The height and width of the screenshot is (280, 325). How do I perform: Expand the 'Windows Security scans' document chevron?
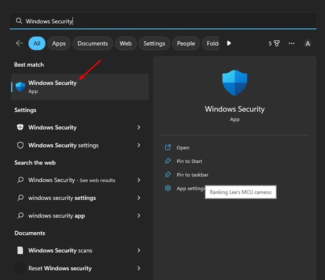[139, 251]
